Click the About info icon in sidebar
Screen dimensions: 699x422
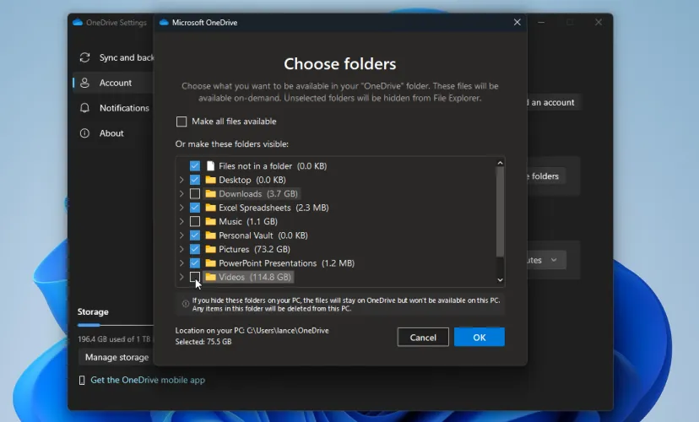(84, 133)
